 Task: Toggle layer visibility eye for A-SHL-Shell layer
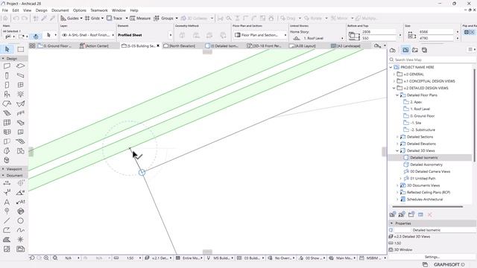pyautogui.click(x=64, y=35)
